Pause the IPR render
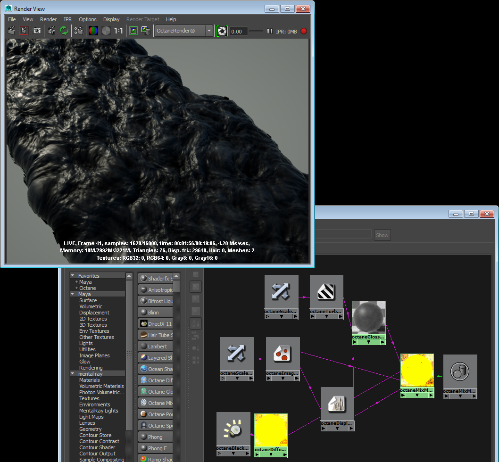499x462 pixels. (270, 31)
